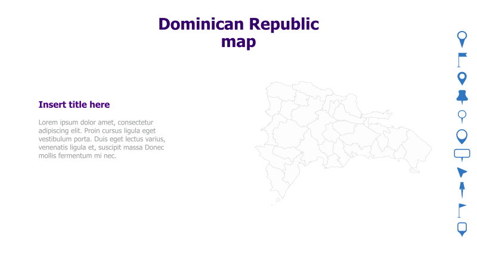This screenshot has width=477, height=268.
Task: Select the large hollow teardrop map pin
Action: (461, 136)
